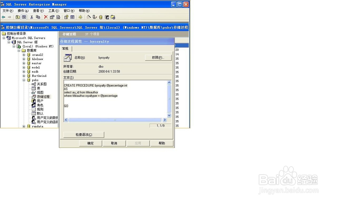Open the 帮助(H) menu

pyautogui.click(x=84, y=11)
